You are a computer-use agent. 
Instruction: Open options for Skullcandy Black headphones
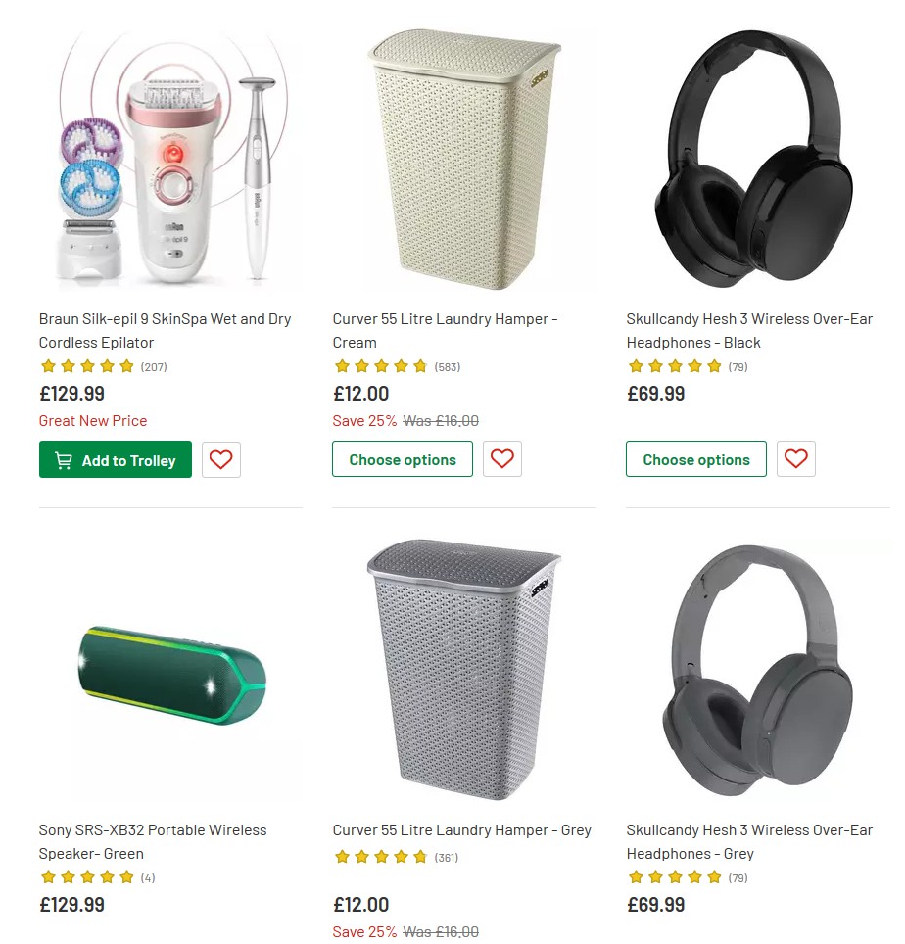(x=695, y=459)
